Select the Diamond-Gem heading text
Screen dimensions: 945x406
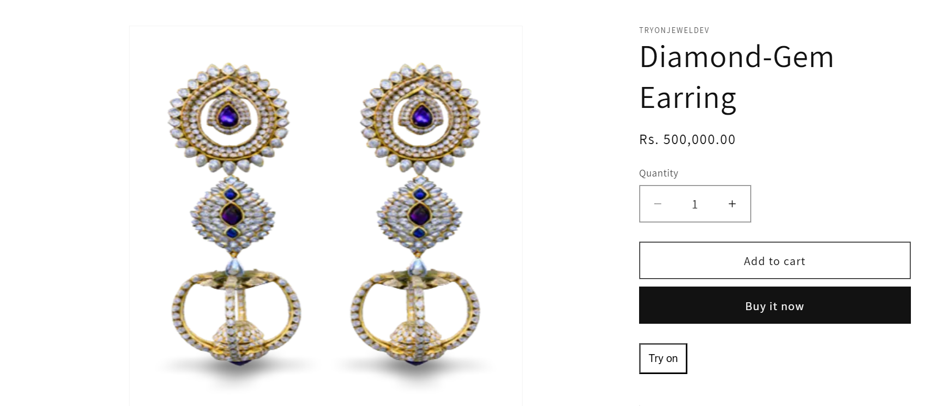coord(737,57)
